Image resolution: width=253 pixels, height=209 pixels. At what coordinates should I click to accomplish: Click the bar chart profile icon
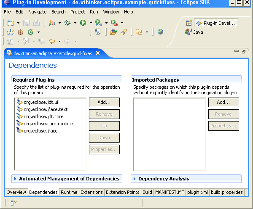(52, 23)
